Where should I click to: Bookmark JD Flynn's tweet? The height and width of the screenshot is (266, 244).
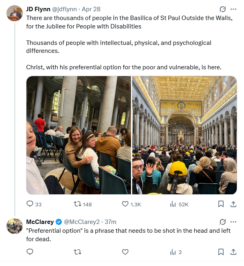tap(221, 204)
